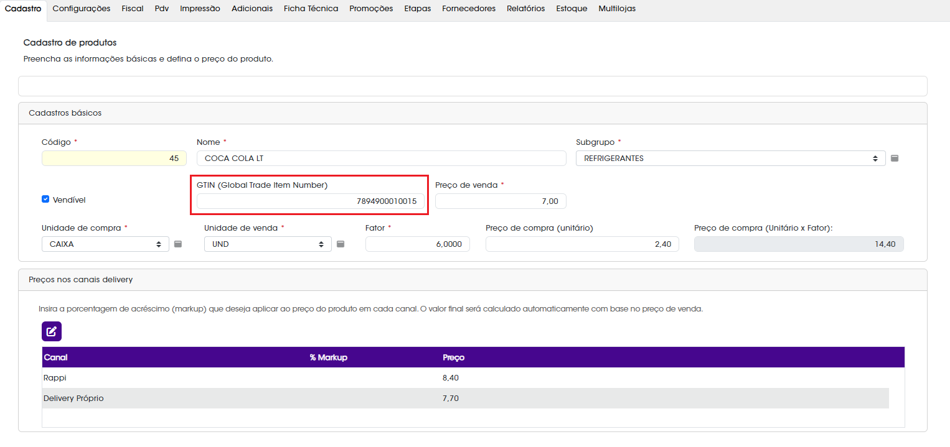This screenshot has height=447, width=950.
Task: Click the Fator field showing 6,0000
Action: [x=418, y=244]
